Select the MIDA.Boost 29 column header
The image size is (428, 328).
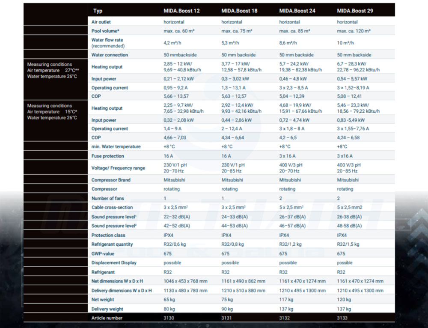pyautogui.click(x=355, y=11)
